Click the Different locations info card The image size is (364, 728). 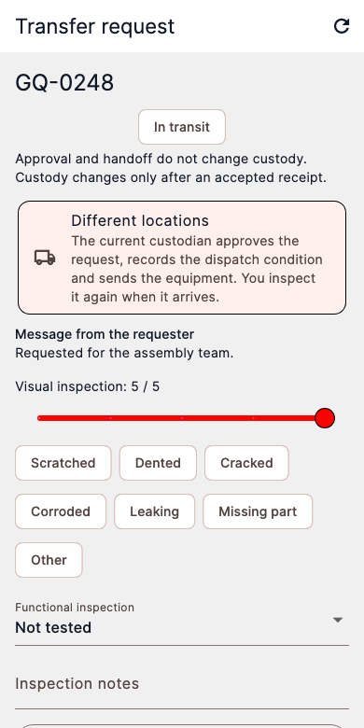(x=182, y=258)
